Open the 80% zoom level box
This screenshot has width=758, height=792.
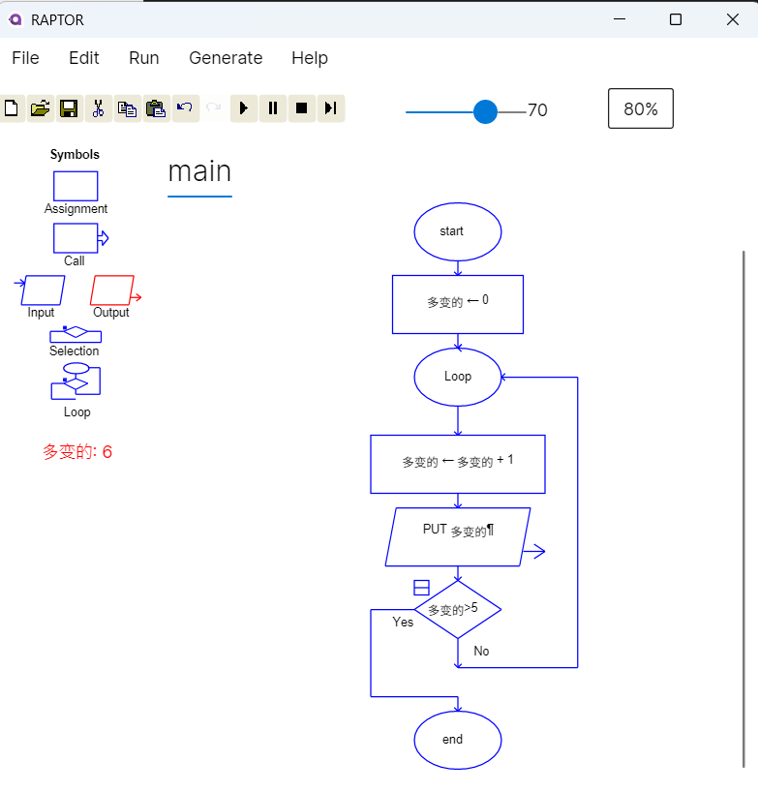pos(640,109)
